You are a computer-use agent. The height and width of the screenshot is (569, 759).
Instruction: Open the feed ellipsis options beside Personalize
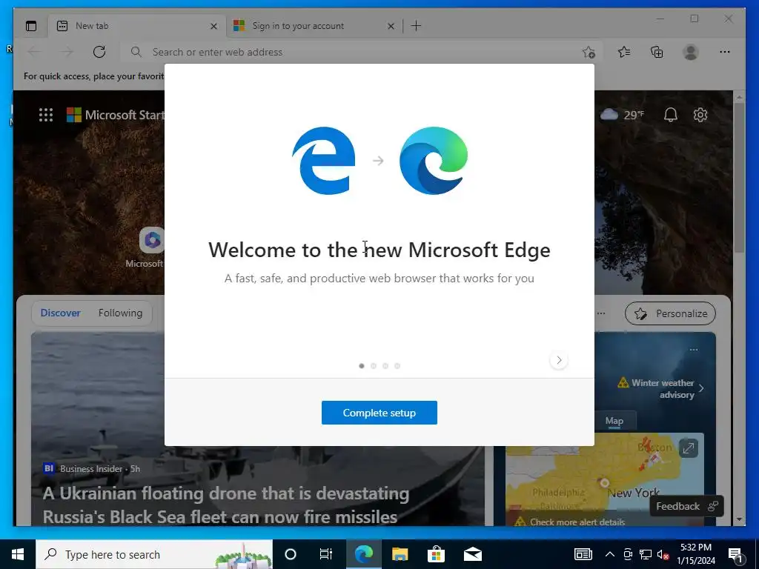pyautogui.click(x=601, y=313)
